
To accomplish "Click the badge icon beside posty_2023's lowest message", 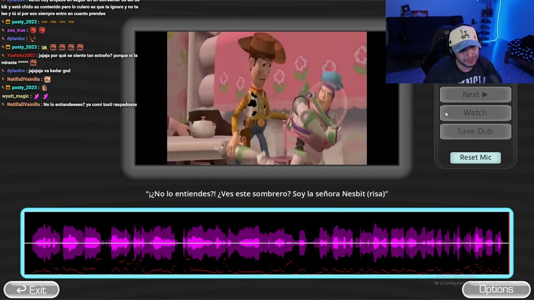I will (8, 87).
